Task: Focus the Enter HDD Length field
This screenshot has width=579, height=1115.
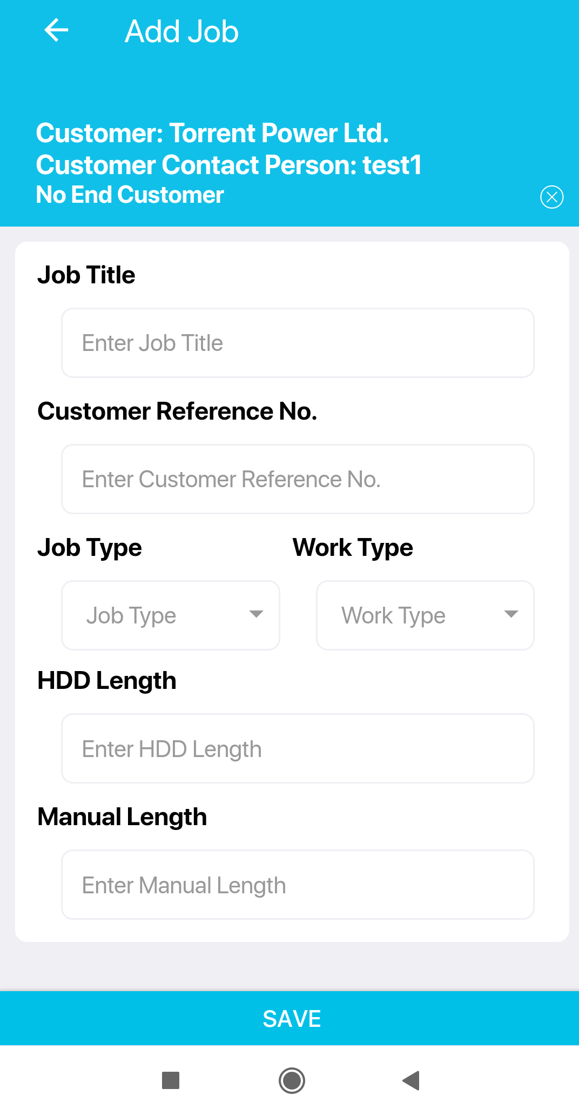Action: (298, 748)
